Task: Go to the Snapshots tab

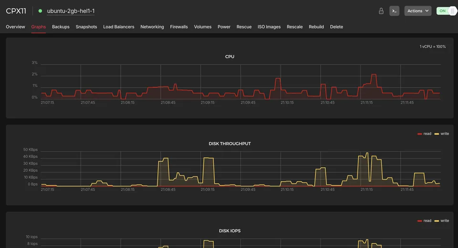Action: point(86,27)
